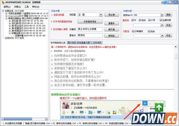
Task: Collapse the 斯博龙旗舰店 task node
Action: [6, 18]
